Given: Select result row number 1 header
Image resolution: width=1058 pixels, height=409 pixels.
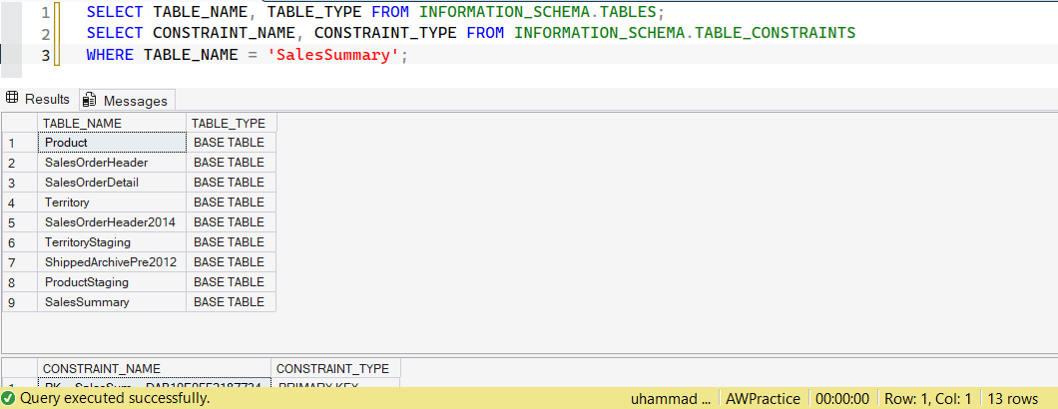Looking at the screenshot, I should [x=20, y=143].
